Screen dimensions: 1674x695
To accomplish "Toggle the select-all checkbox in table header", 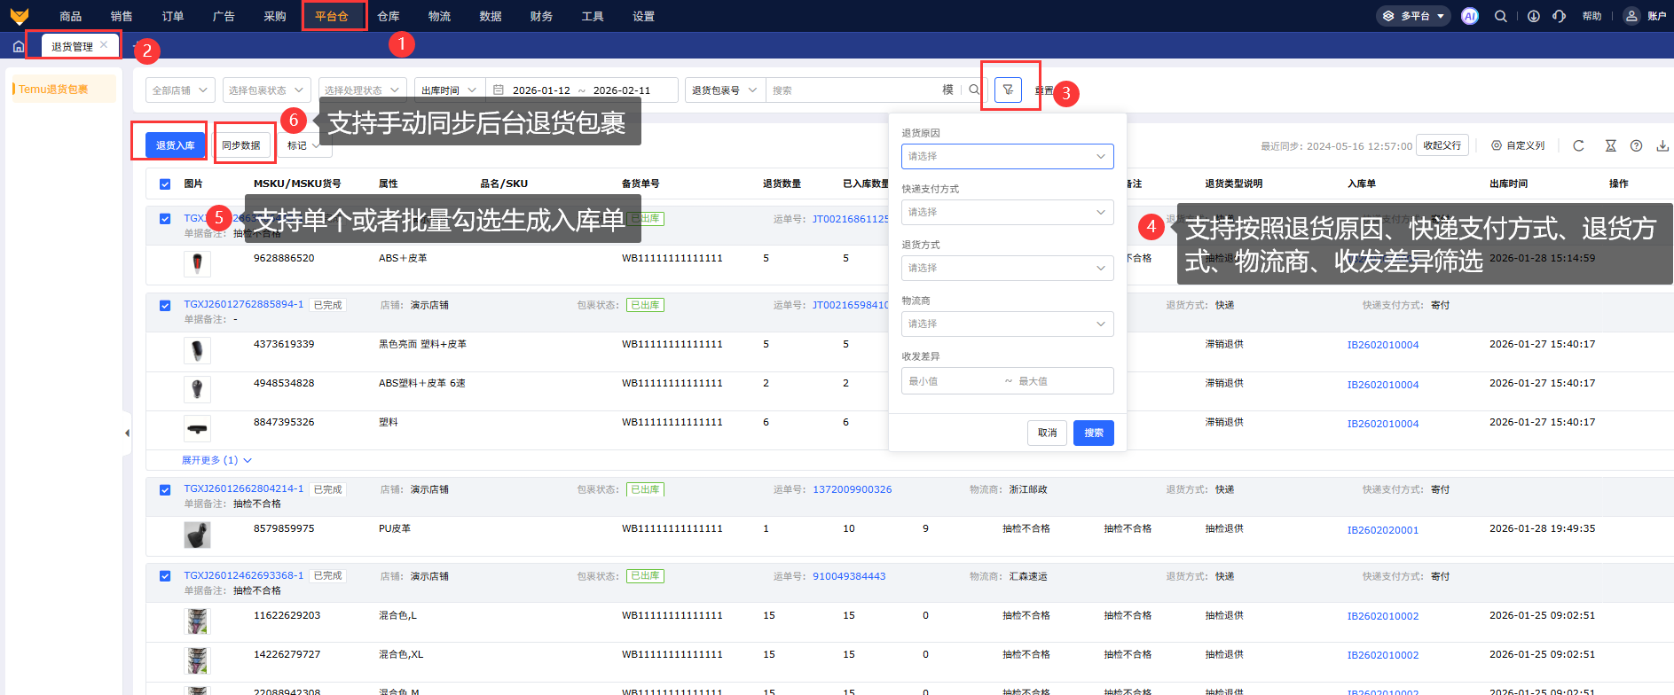I will (x=165, y=184).
